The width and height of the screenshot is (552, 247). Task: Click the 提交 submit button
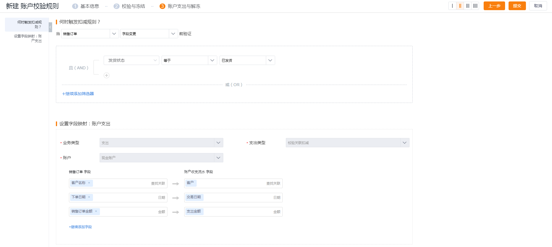(517, 6)
